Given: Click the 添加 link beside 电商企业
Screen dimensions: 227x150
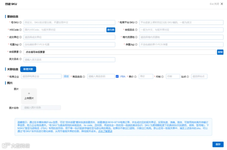Looking at the screenshot, I should tap(66, 76).
